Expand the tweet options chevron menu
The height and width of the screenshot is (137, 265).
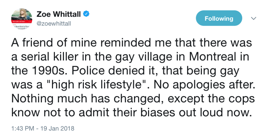tap(254, 19)
